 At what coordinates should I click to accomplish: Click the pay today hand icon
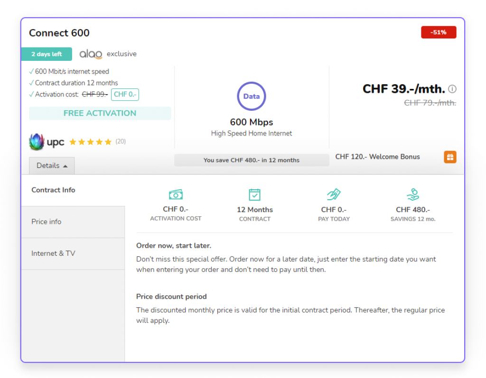[x=334, y=194]
